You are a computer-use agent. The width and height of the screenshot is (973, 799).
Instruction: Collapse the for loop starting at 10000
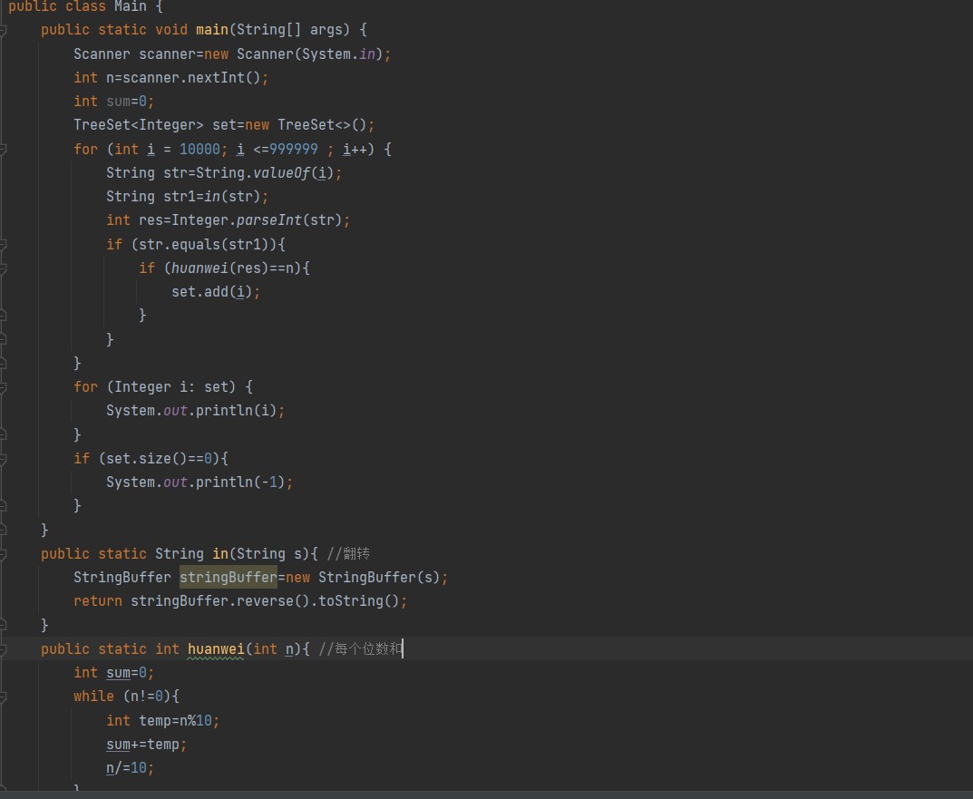[4, 149]
